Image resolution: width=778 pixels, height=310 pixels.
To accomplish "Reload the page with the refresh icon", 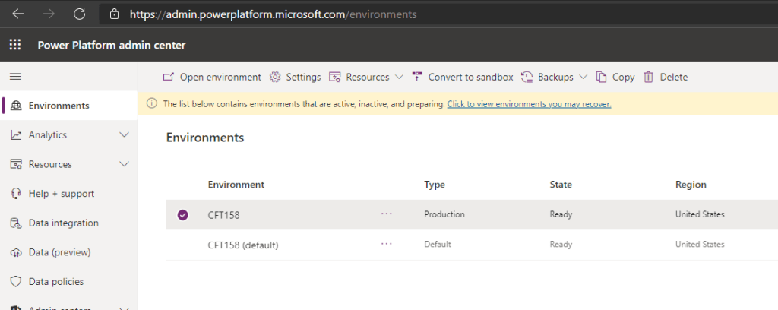I will (x=79, y=14).
